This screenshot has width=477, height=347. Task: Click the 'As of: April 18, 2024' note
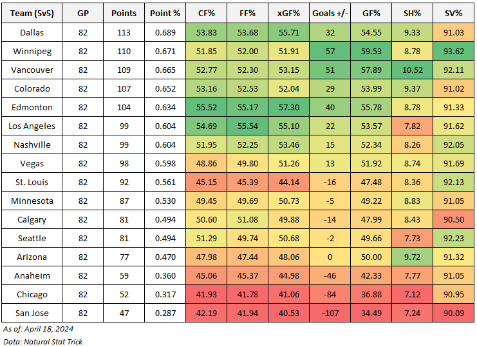point(37,329)
